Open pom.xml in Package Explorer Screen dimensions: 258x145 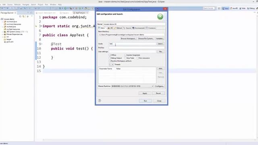(x=10, y=42)
